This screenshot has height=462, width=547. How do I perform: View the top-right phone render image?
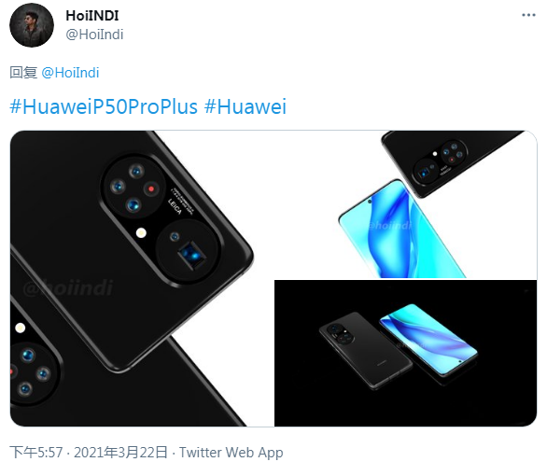pos(406,204)
